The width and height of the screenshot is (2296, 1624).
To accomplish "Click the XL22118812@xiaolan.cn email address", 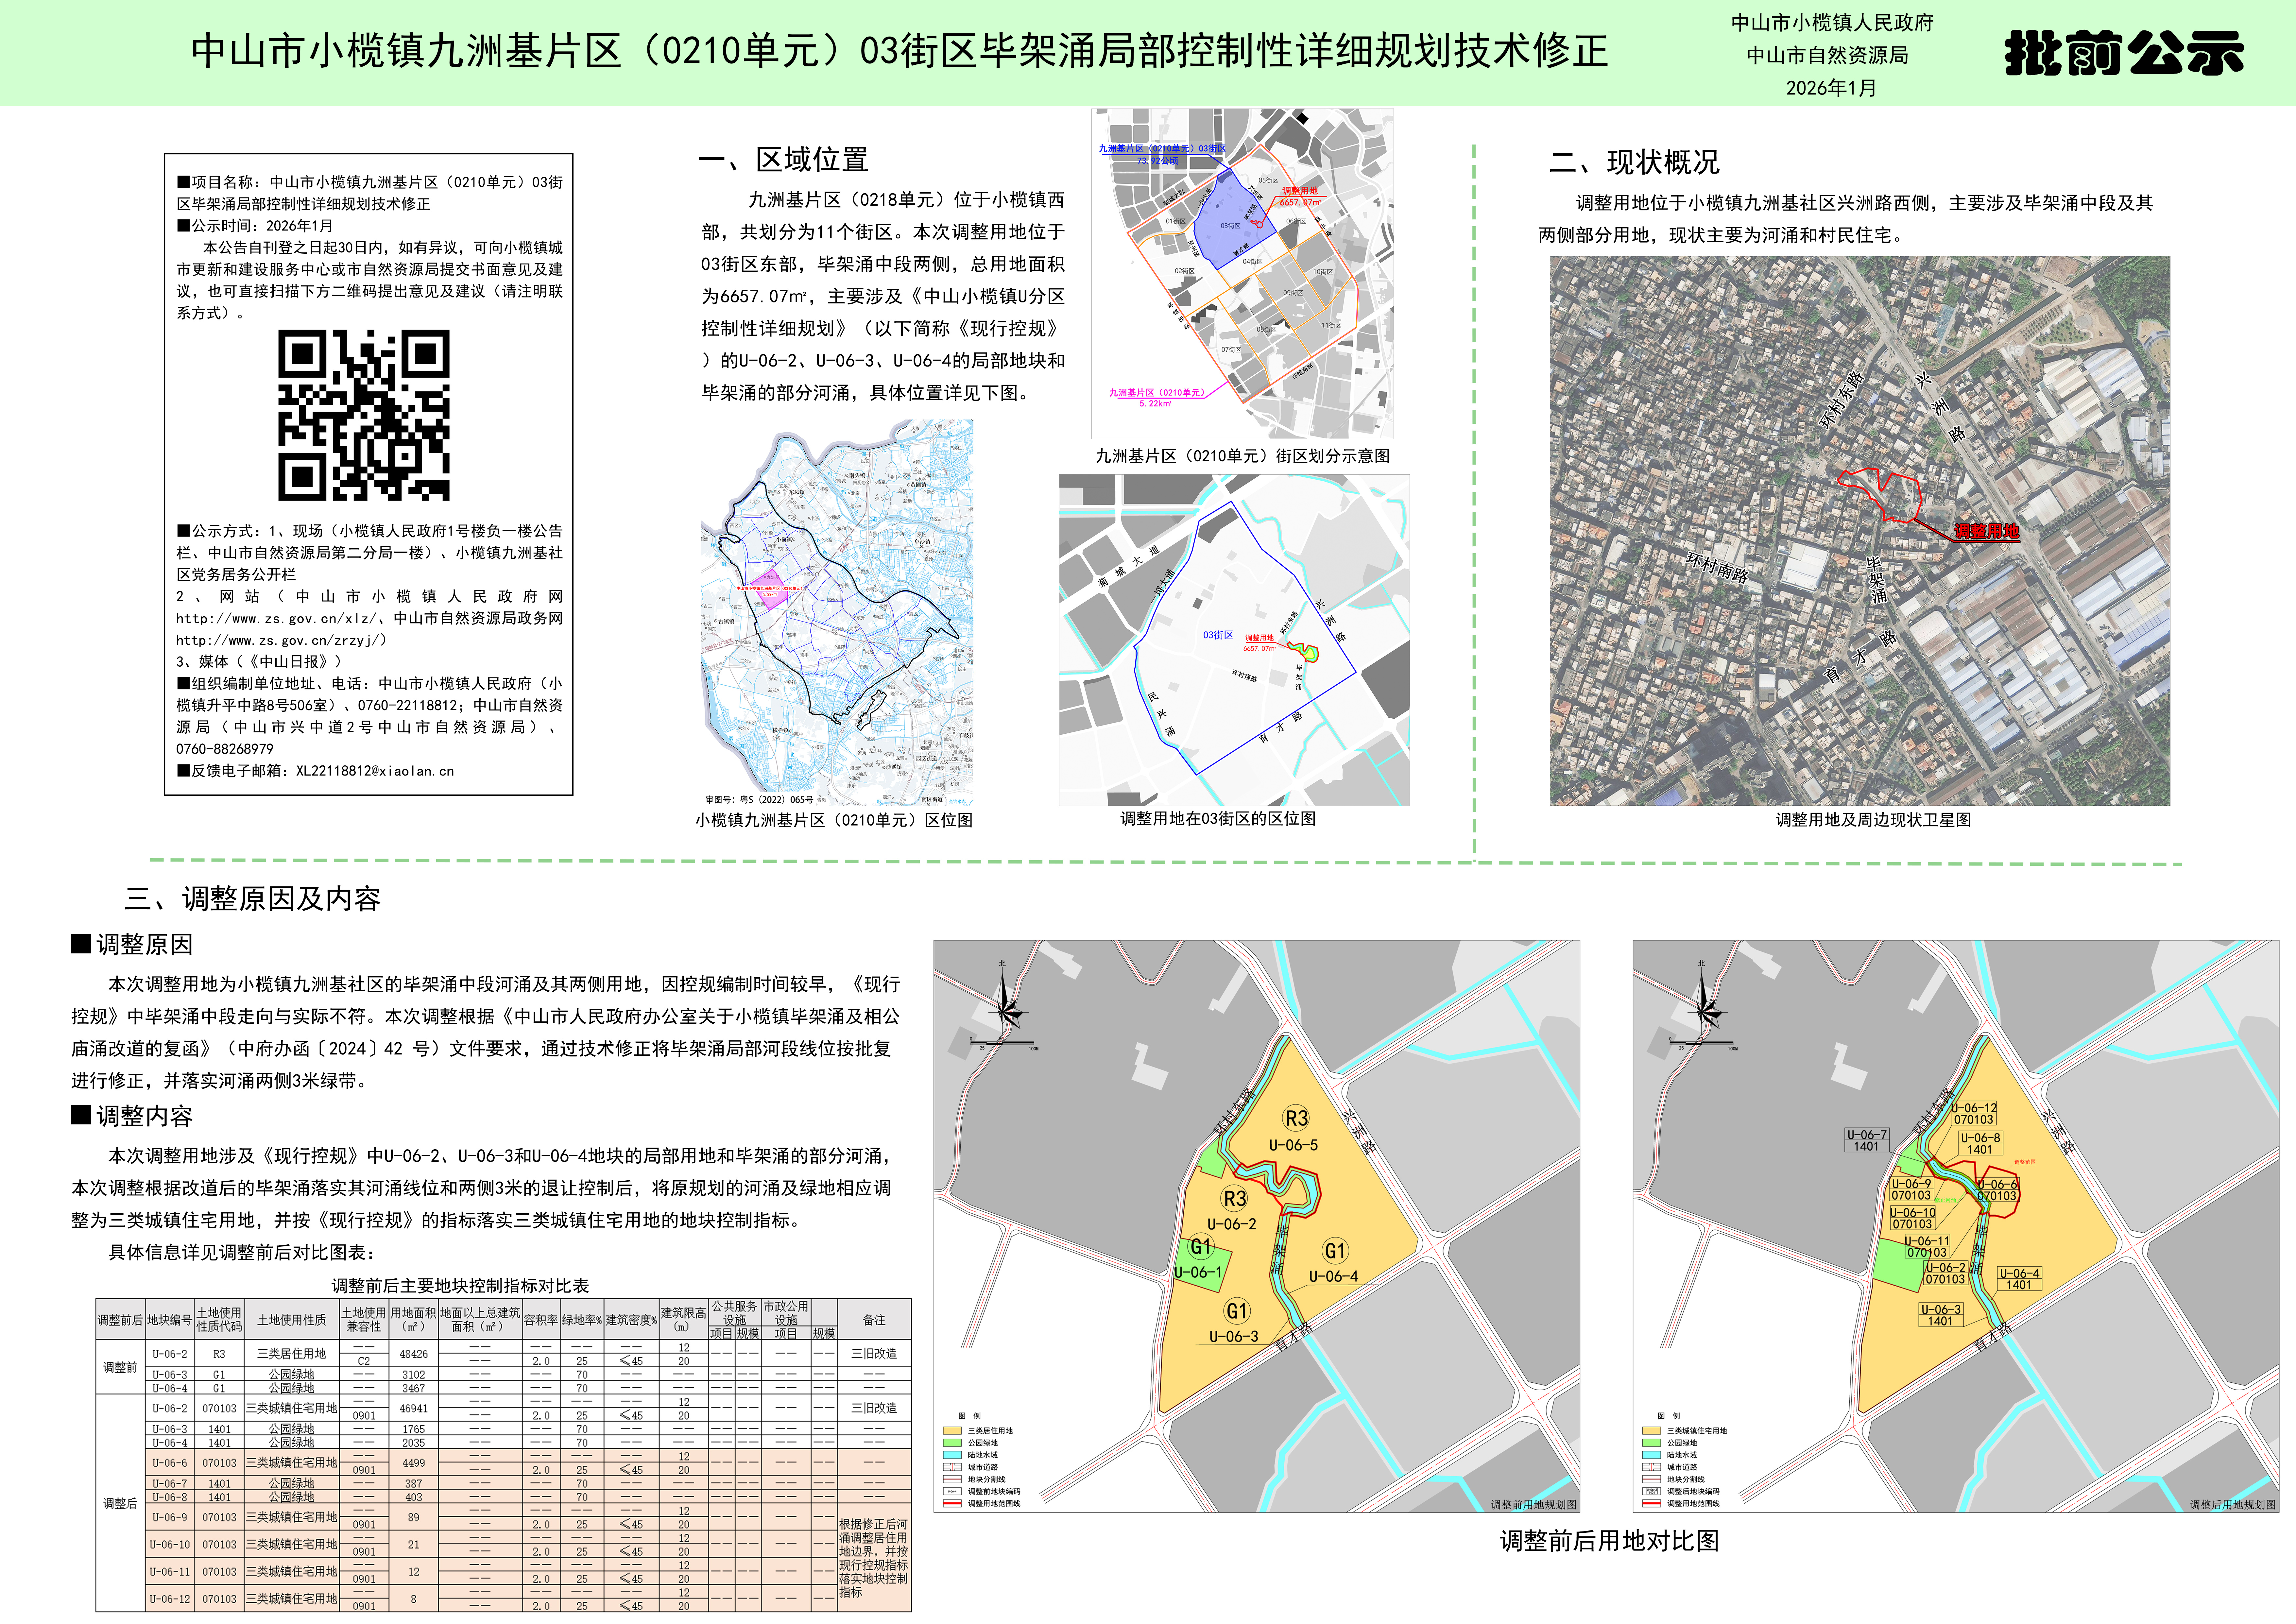I will click(375, 771).
